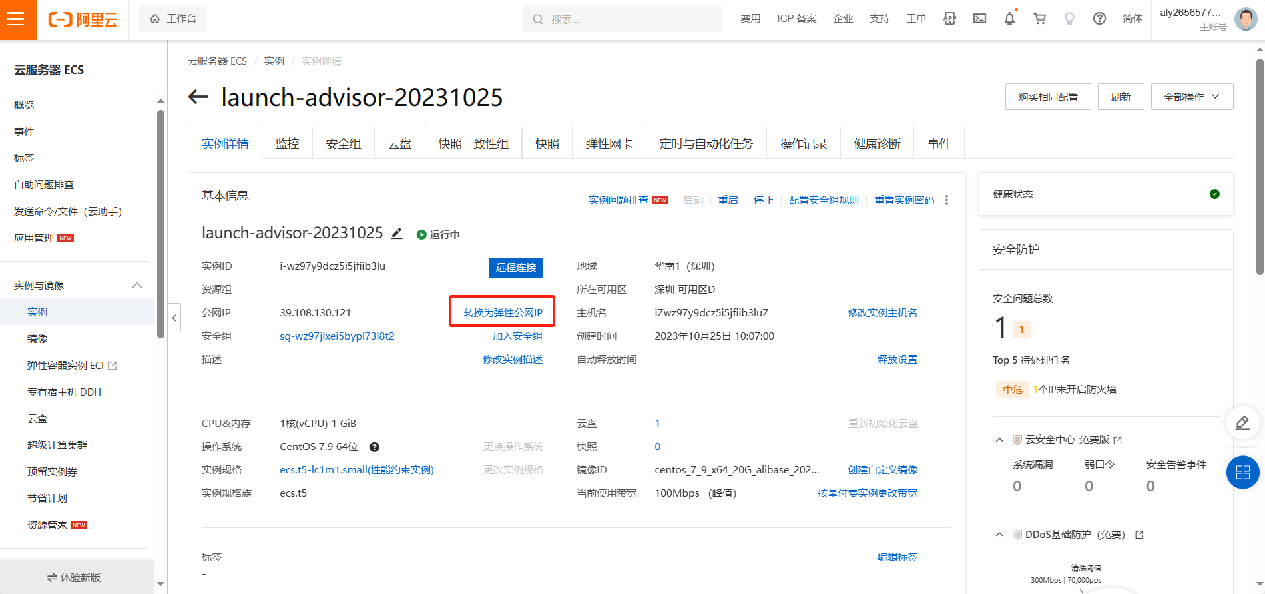
Task: Open the orange hamburger main menu
Action: (x=16, y=19)
